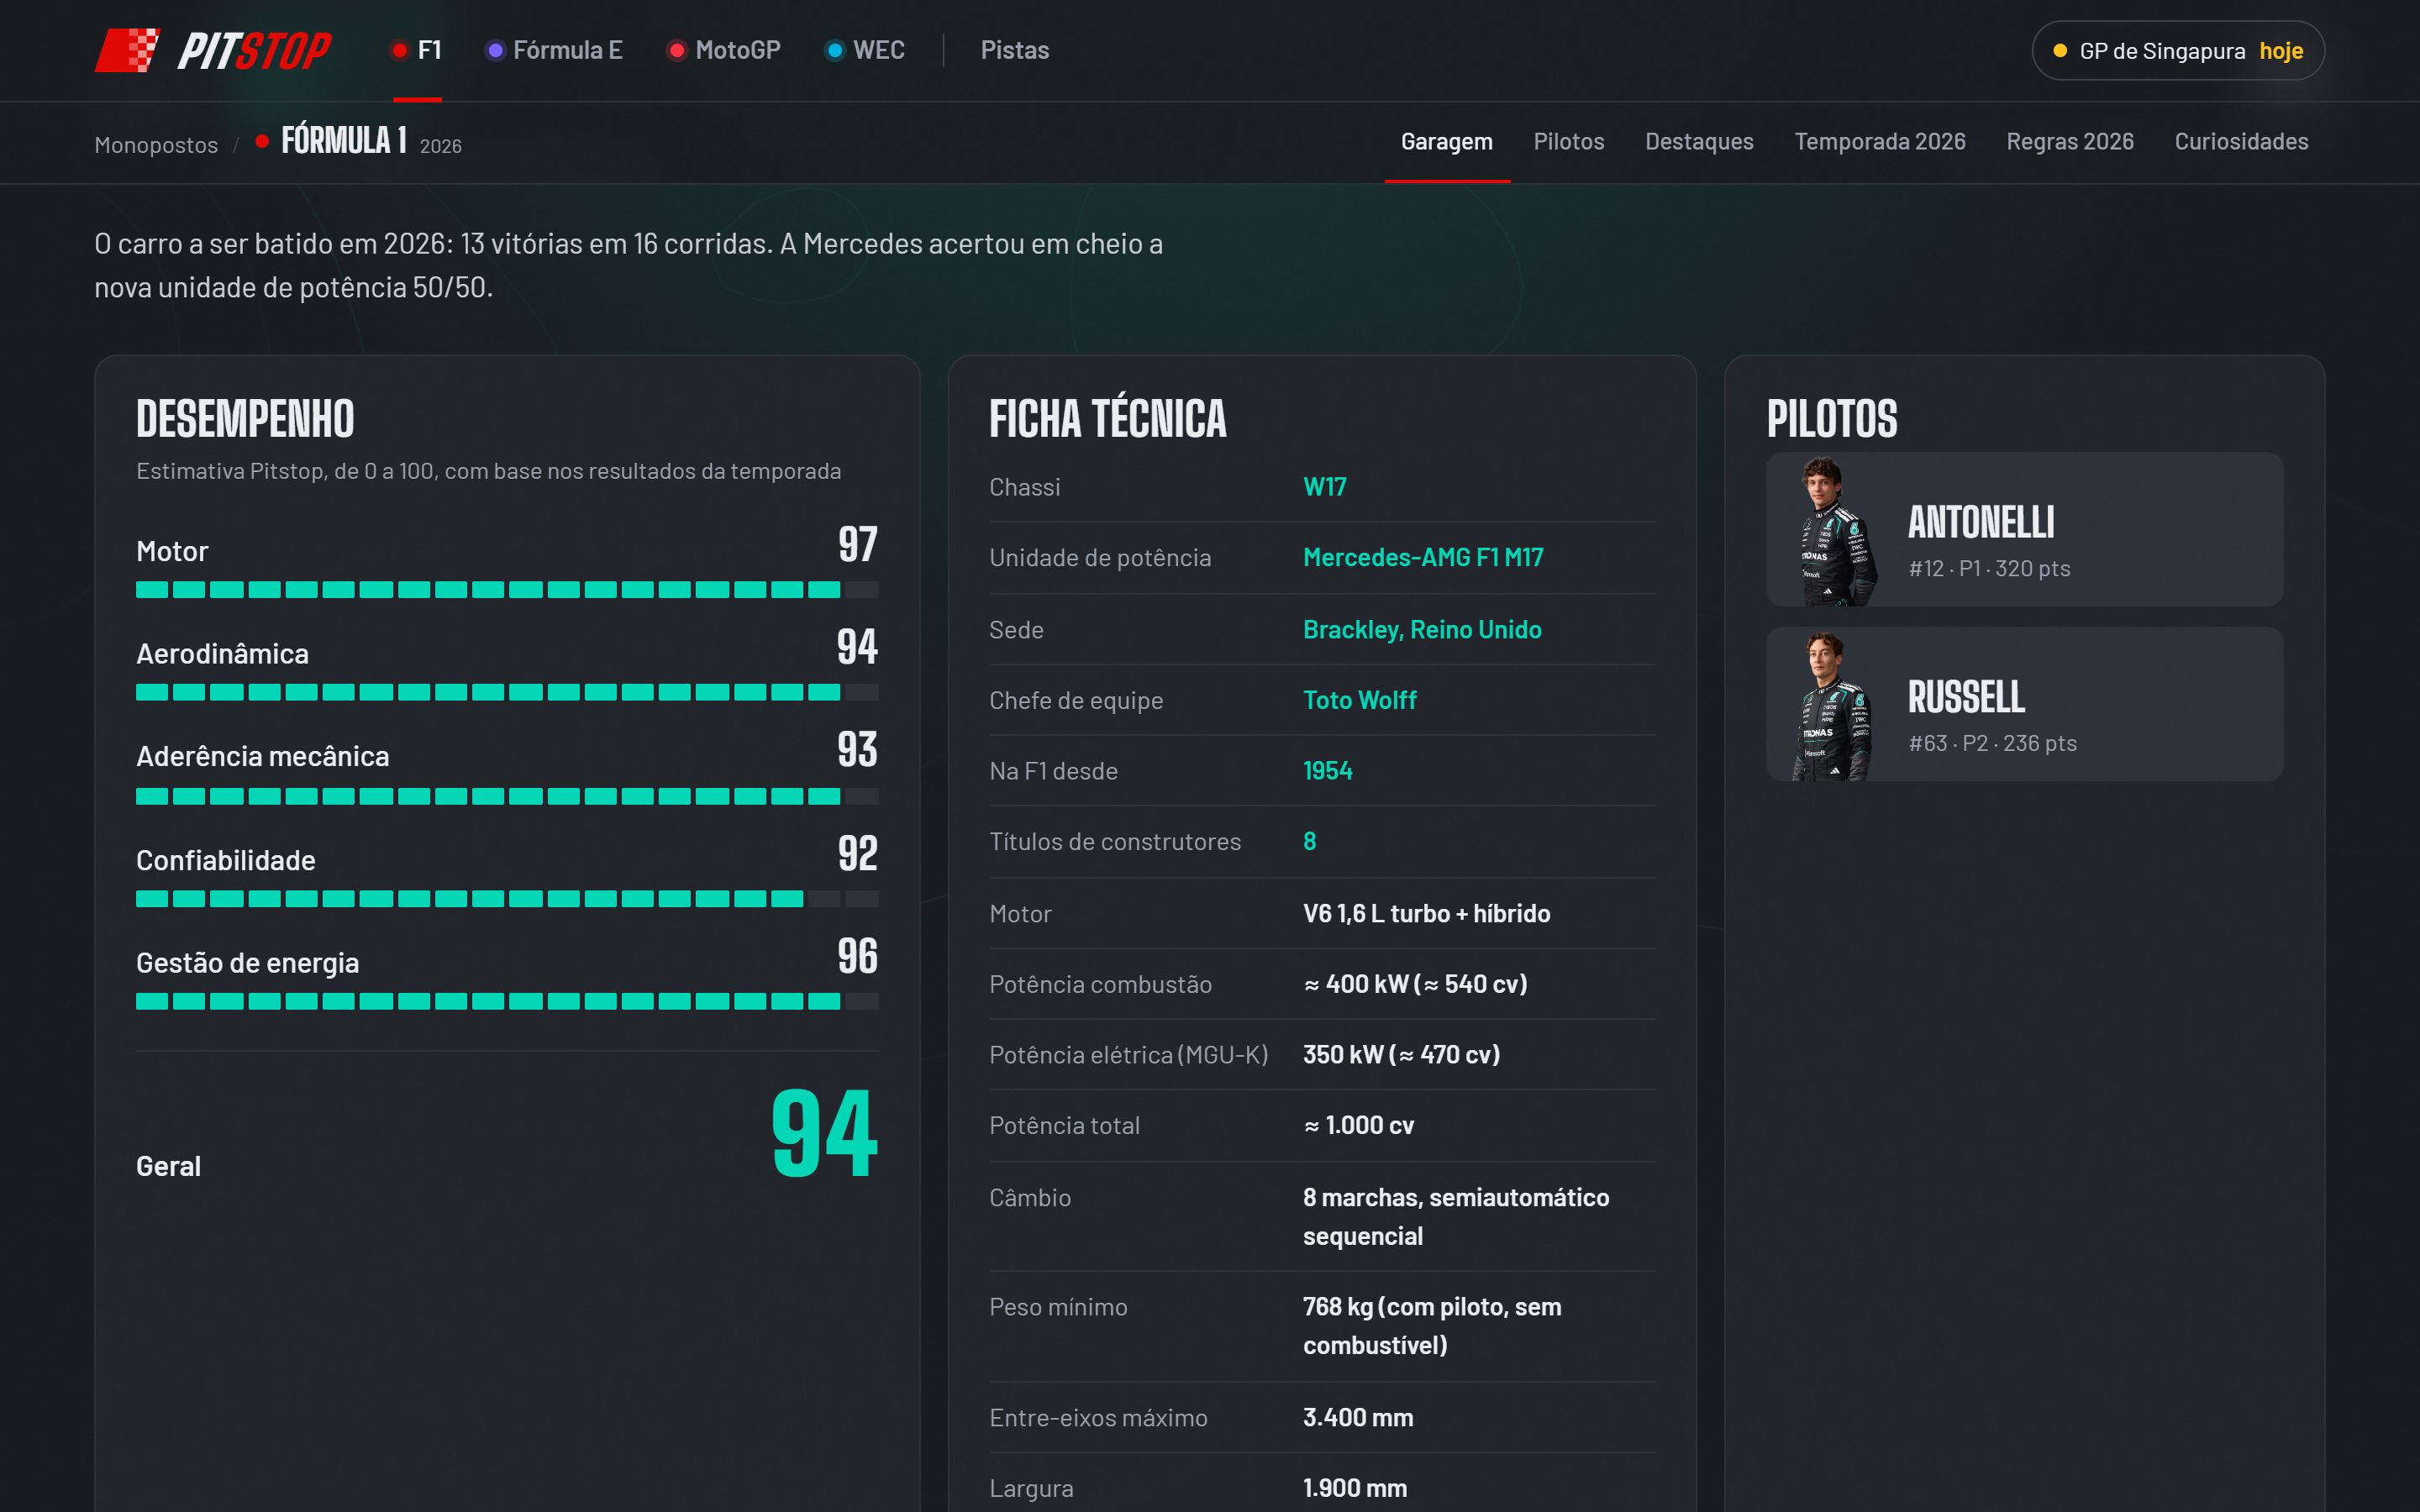Click the Títulos de construtores value 8

pos(1309,841)
